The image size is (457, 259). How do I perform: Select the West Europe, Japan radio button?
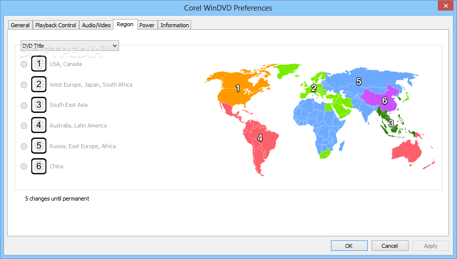tap(24, 85)
